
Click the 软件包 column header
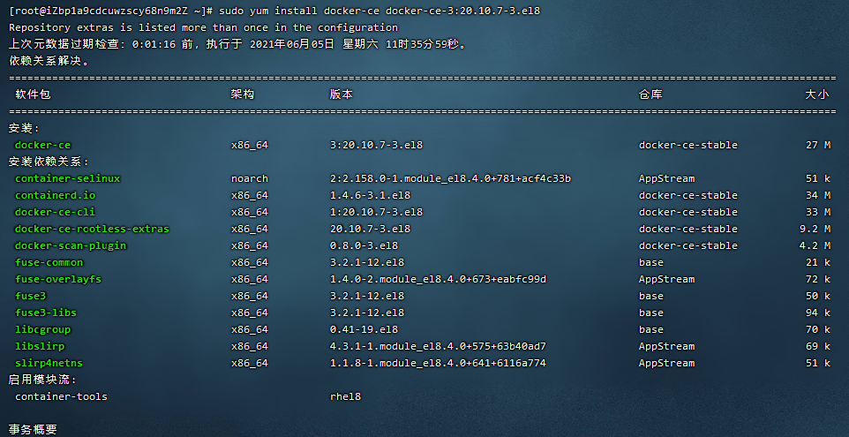click(x=33, y=94)
